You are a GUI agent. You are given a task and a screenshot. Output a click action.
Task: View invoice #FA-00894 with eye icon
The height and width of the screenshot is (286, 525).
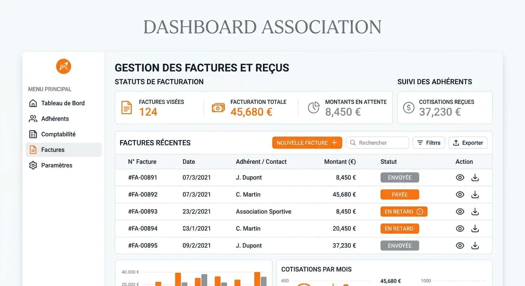pos(460,229)
